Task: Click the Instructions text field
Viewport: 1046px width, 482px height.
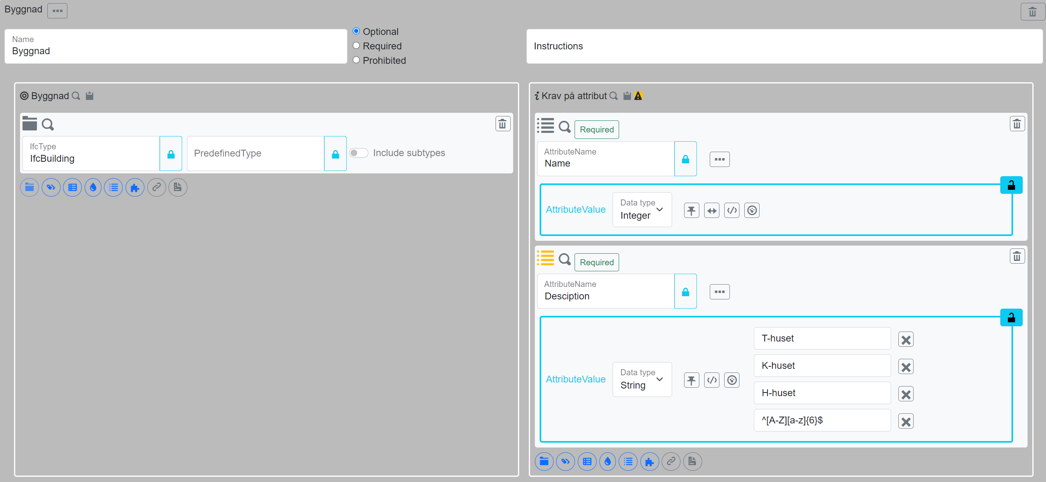Action: [784, 46]
